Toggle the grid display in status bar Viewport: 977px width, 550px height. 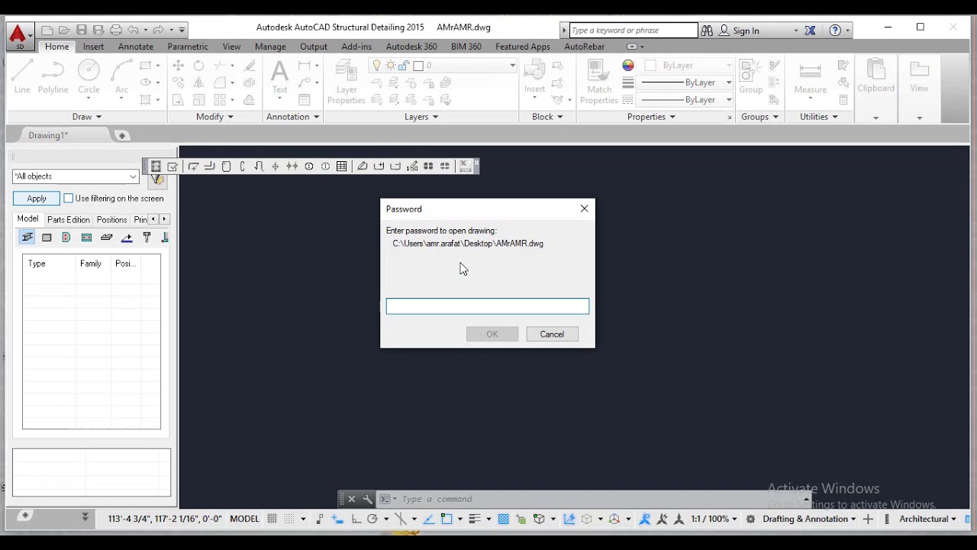(x=272, y=519)
